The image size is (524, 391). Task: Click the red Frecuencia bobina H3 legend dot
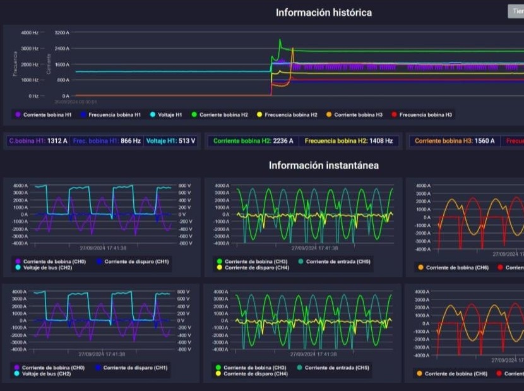(x=394, y=115)
